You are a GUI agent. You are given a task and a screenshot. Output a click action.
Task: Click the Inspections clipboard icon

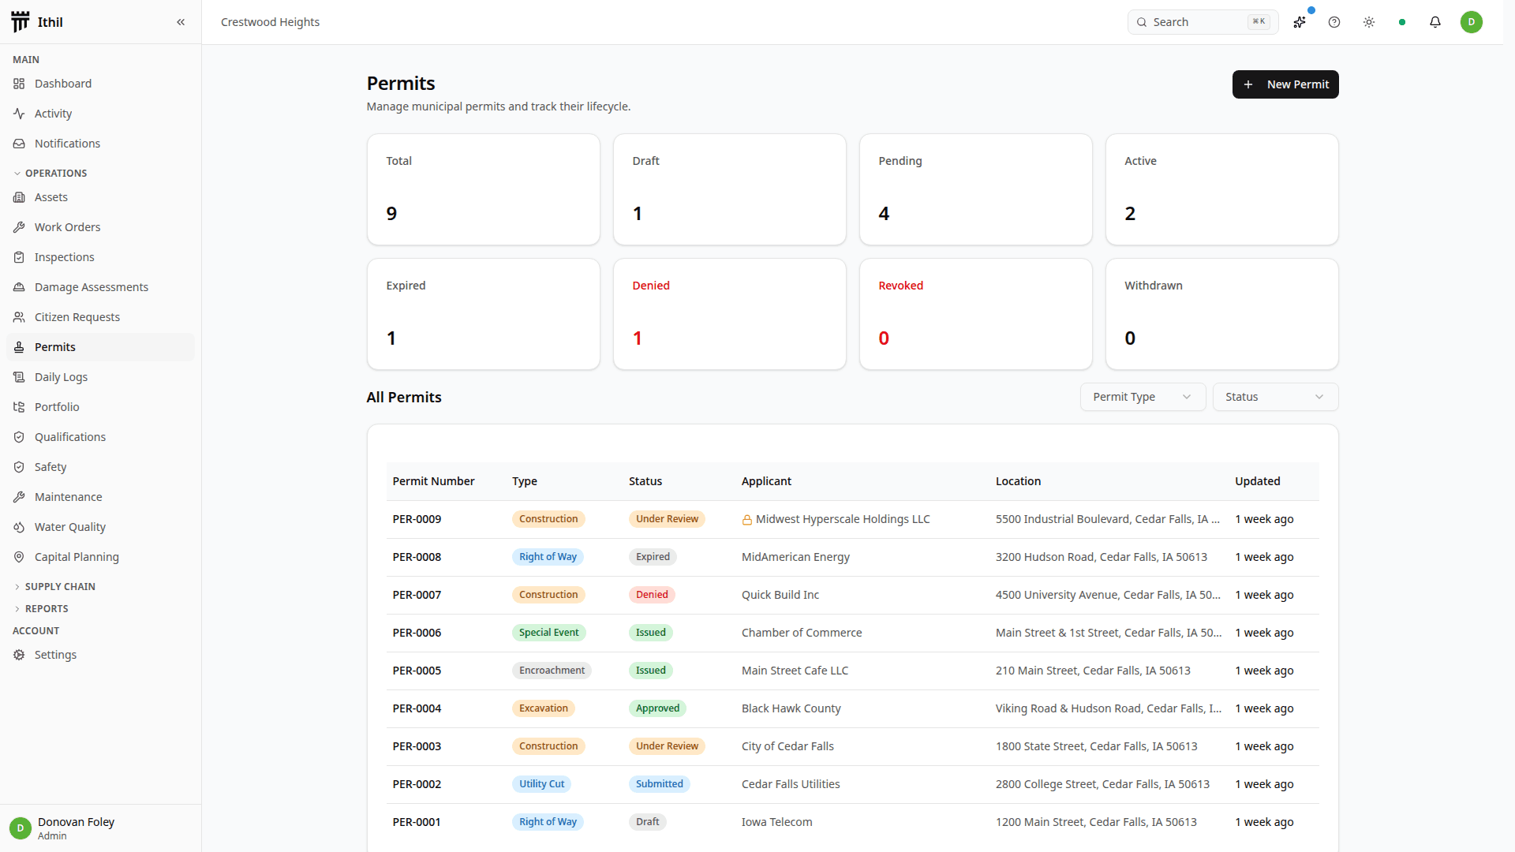point(19,257)
